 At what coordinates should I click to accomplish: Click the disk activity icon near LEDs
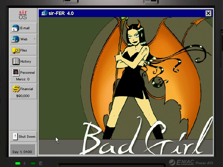pyautogui.click(x=41, y=163)
